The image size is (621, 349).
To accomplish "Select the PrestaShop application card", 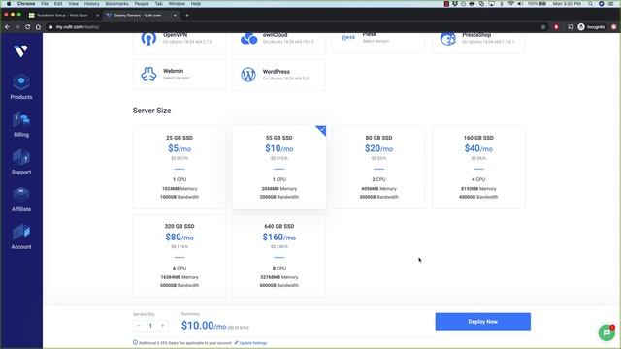I will 478,43.
